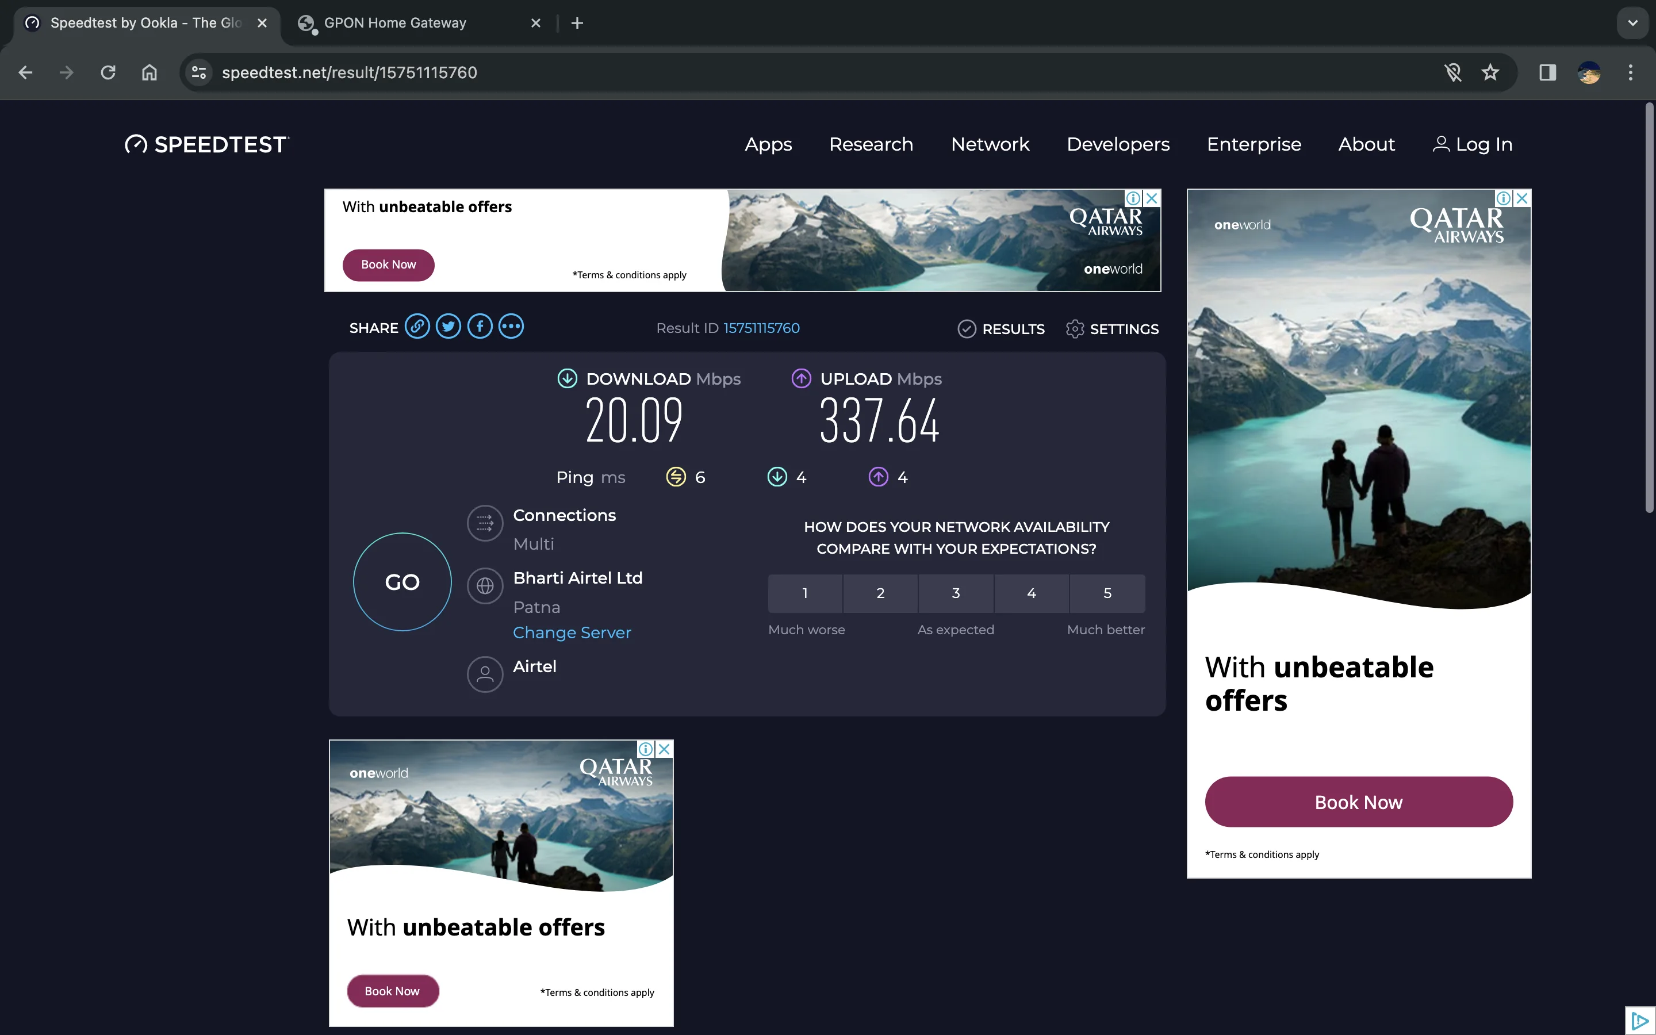Open the Chrome profile avatar
The height and width of the screenshot is (1035, 1656).
[1589, 72]
